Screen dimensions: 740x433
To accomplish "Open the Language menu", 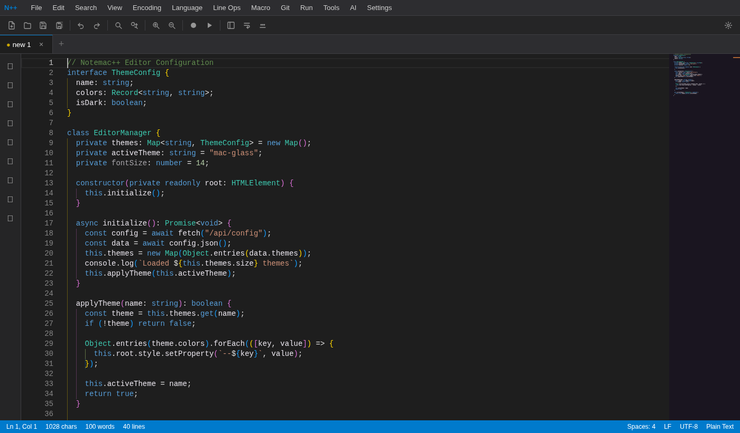I will 187,7.
